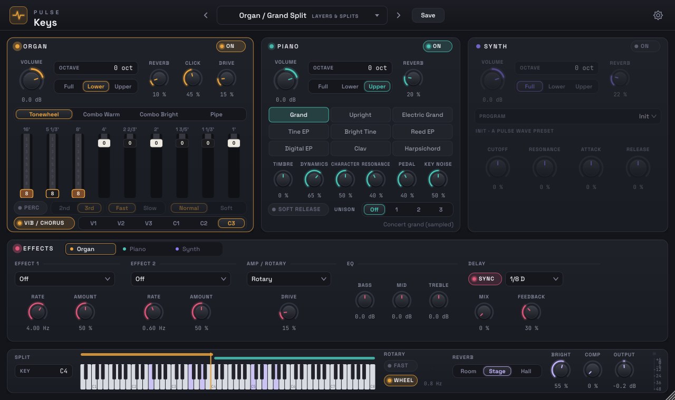
Task: Adjust the master Bright knob
Action: click(x=561, y=369)
